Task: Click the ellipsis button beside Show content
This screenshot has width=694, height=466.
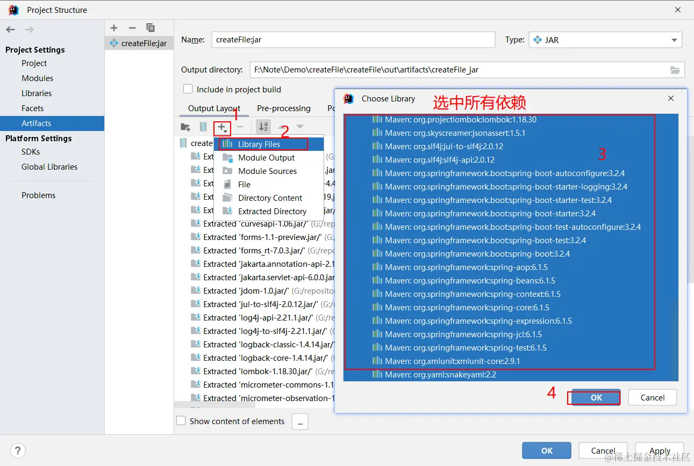Action: pos(300,421)
